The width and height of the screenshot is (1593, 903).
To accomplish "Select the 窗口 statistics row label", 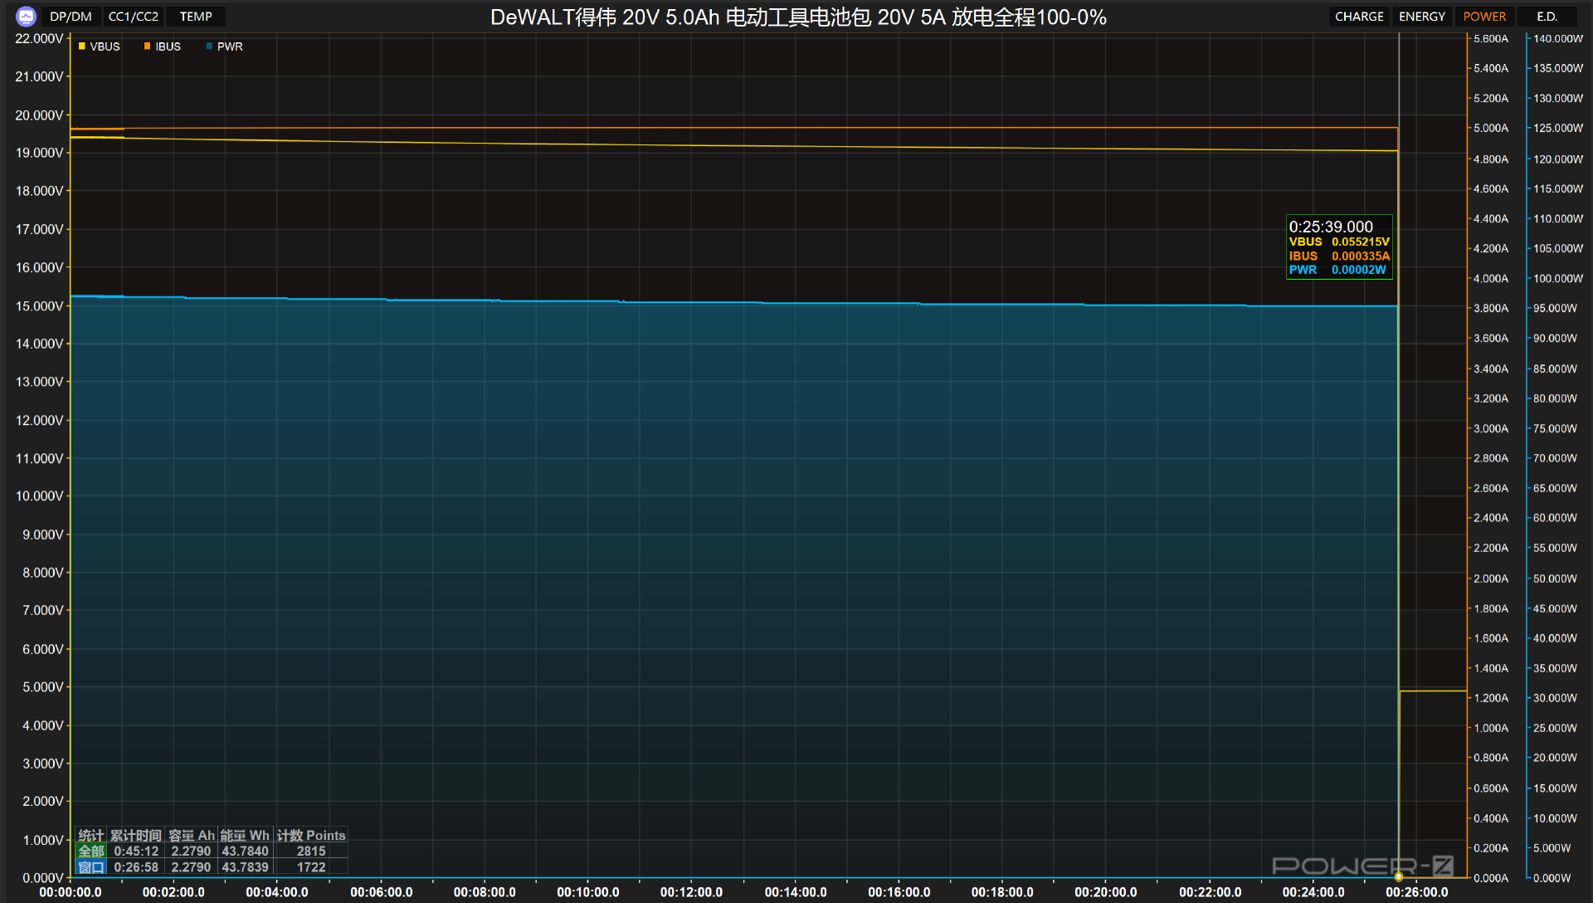I will 91,867.
